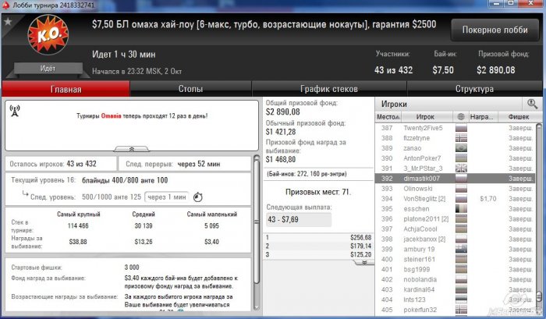Click the 3rd place payout $125,20
546x319 pixels.
[x=360, y=254]
